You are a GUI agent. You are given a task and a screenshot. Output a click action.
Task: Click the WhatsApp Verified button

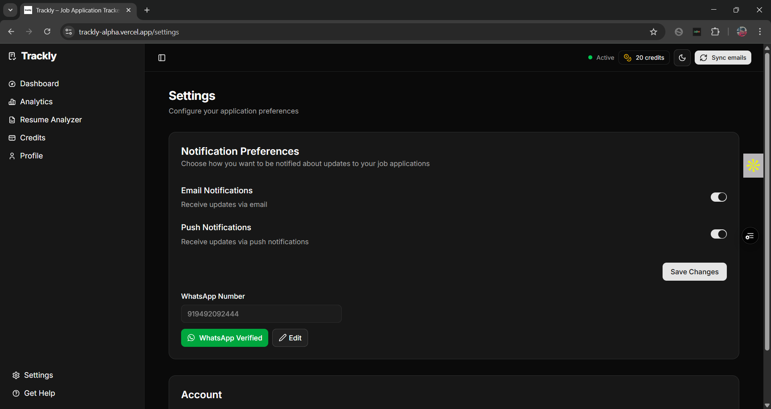(224, 338)
